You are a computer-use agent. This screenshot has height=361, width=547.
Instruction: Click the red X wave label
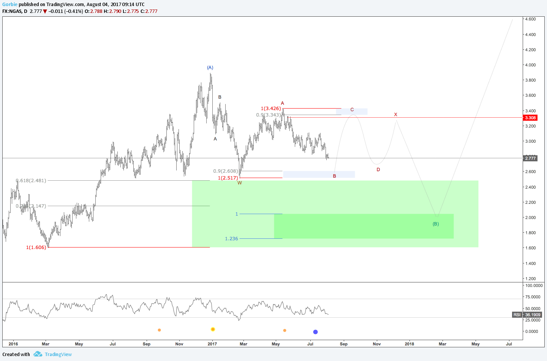[x=395, y=115]
